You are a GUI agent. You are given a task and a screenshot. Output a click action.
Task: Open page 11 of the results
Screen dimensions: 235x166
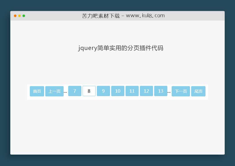coord(132,91)
